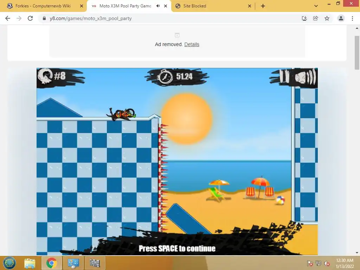Go forward to the next page
Image resolution: width=360 pixels, height=270 pixels.
pyautogui.click(x=19, y=18)
